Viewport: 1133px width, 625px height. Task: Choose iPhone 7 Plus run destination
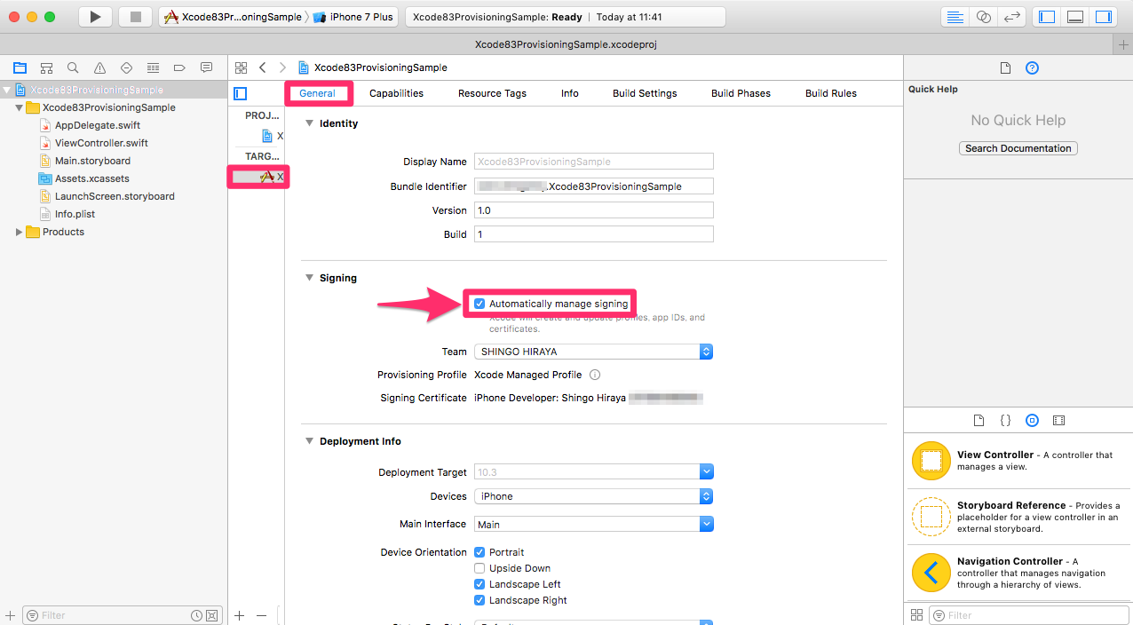click(x=353, y=17)
